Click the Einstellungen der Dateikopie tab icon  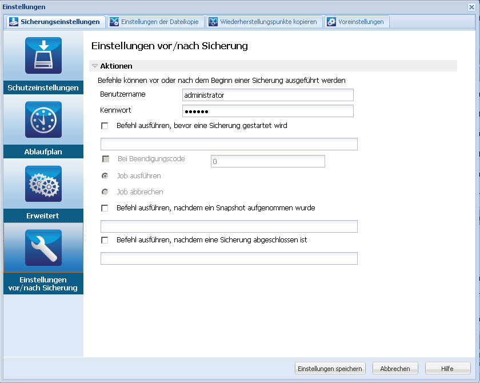(114, 22)
